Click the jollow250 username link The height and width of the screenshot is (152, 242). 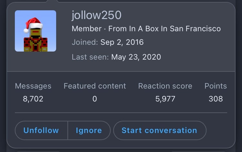[x=96, y=15]
